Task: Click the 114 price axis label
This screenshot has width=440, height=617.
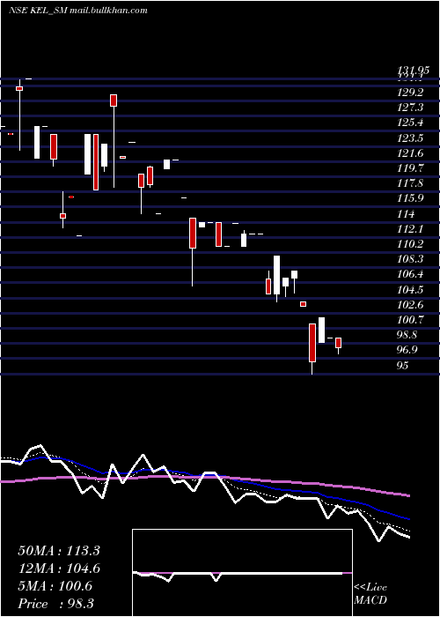Action: pyautogui.click(x=406, y=214)
